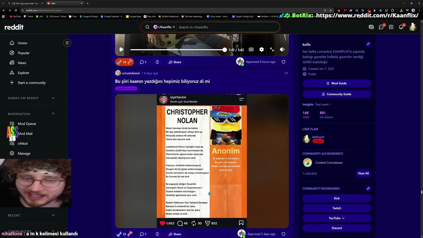Downvote the post with 14 votes
This screenshot has height=238, width=423.
130,62
